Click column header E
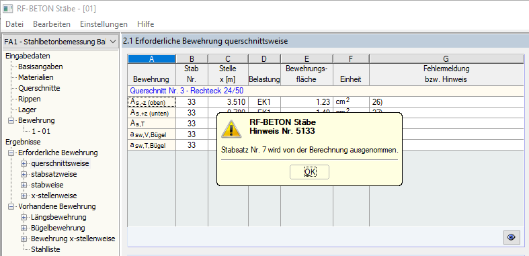Screen dimensions: 529x256 [307, 59]
